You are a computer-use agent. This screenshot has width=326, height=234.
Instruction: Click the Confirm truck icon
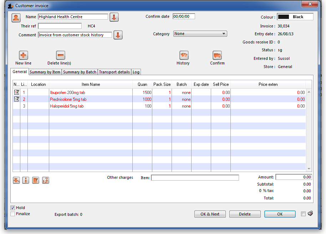click(x=217, y=55)
